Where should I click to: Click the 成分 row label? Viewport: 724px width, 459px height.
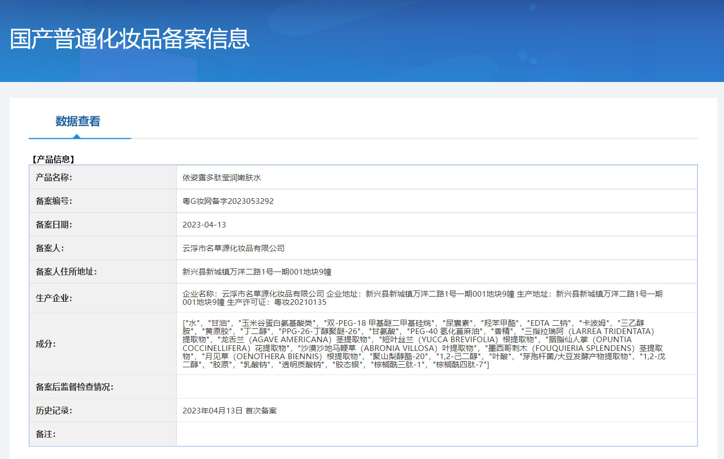pos(46,344)
